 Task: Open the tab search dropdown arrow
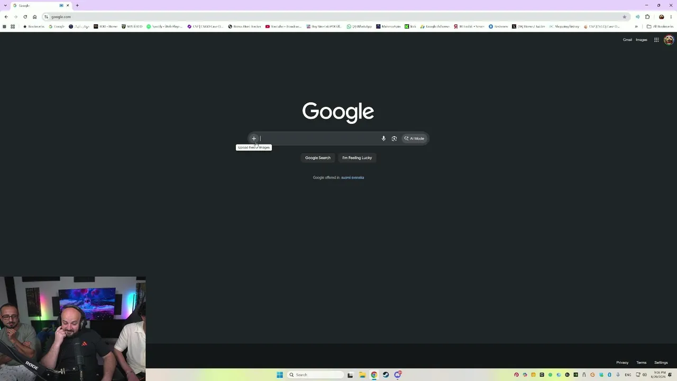[x=5, y=5]
